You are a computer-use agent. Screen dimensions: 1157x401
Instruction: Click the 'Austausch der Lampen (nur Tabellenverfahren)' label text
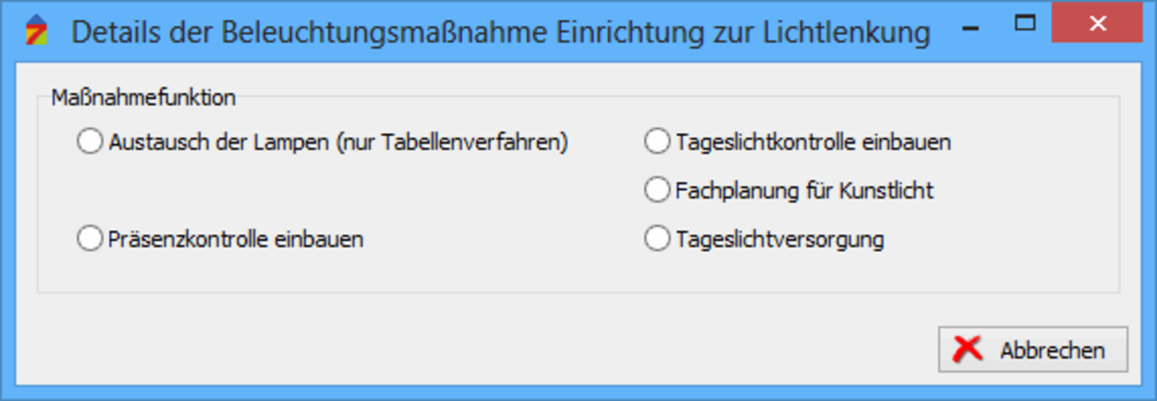pyautogui.click(x=338, y=143)
